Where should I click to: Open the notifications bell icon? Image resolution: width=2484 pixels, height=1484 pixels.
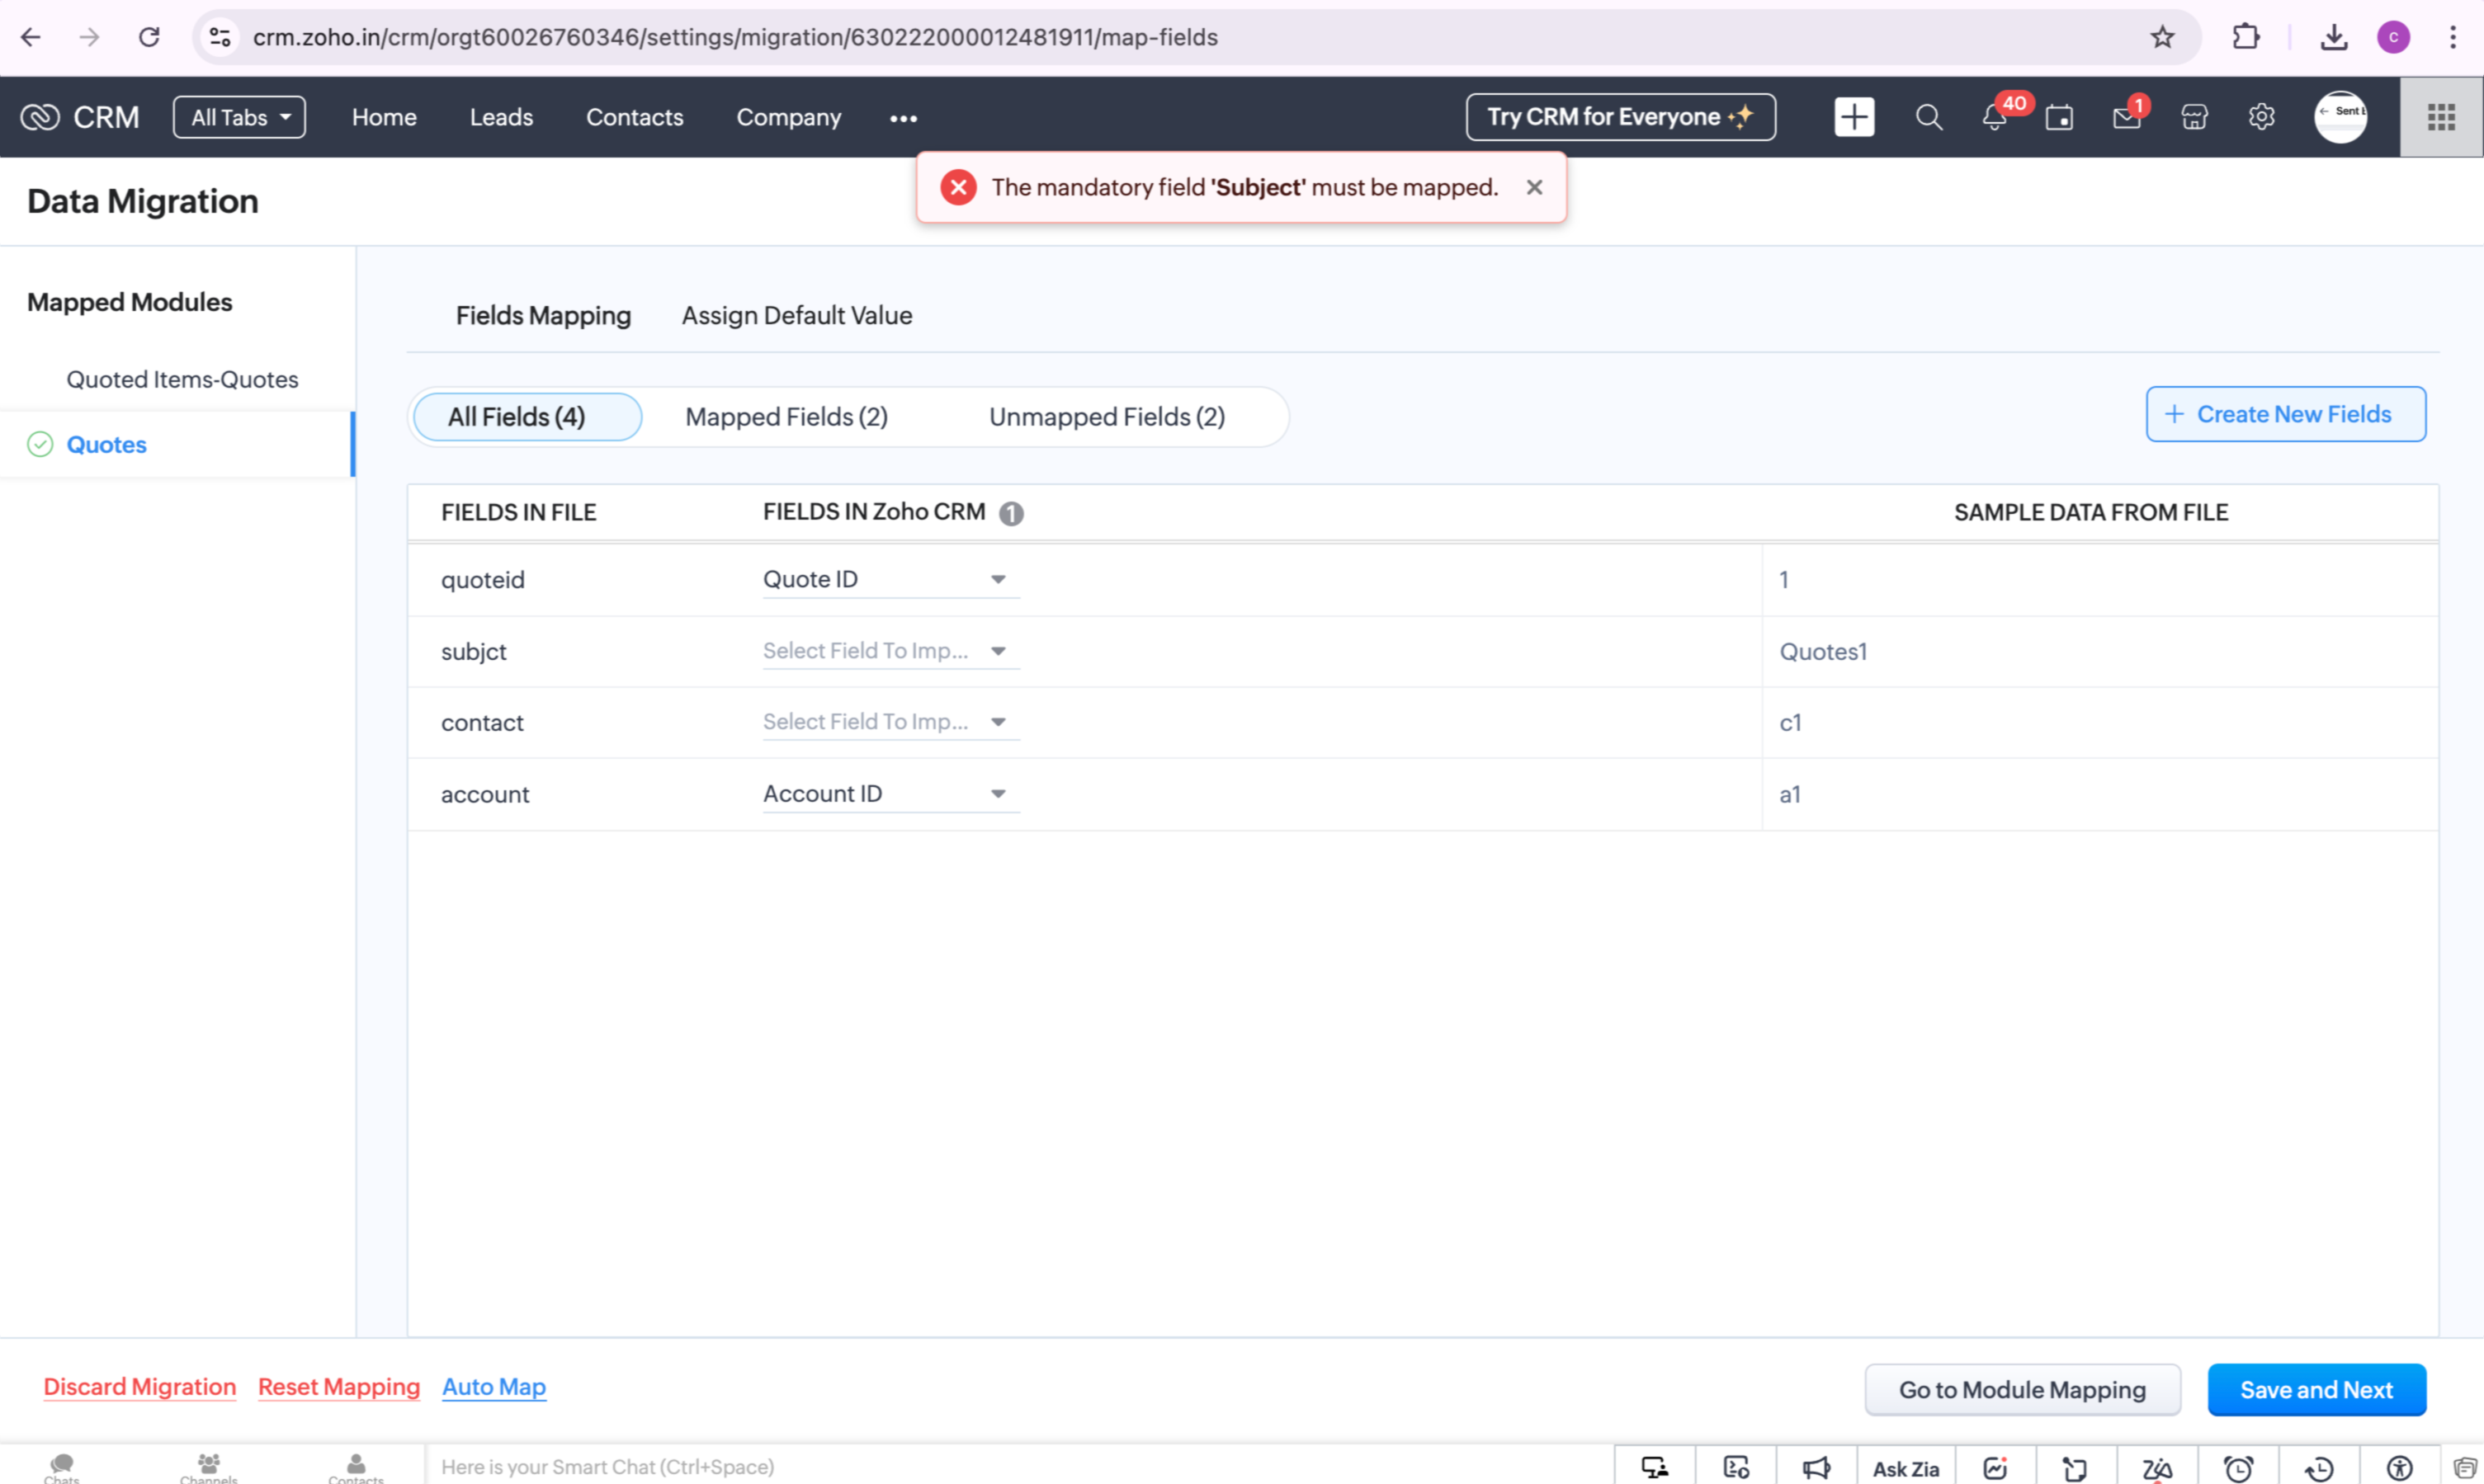(1994, 118)
